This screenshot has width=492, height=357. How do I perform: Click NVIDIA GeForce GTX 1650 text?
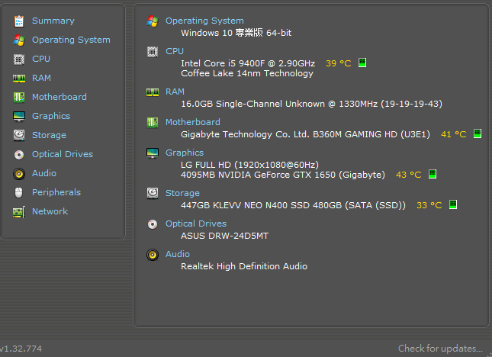coord(283,175)
